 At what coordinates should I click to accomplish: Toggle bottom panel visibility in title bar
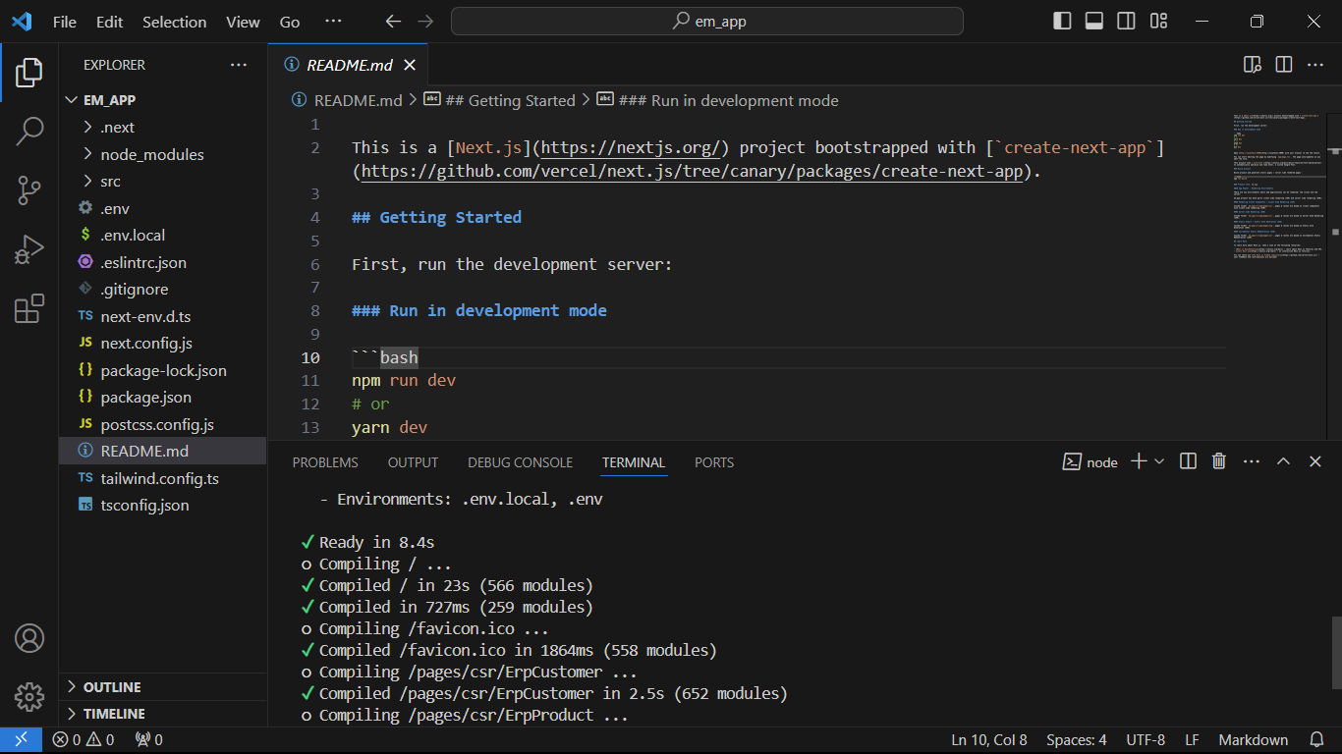pyautogui.click(x=1094, y=22)
